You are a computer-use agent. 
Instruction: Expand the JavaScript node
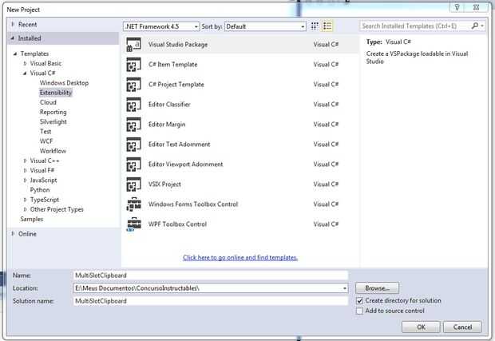[x=25, y=180]
